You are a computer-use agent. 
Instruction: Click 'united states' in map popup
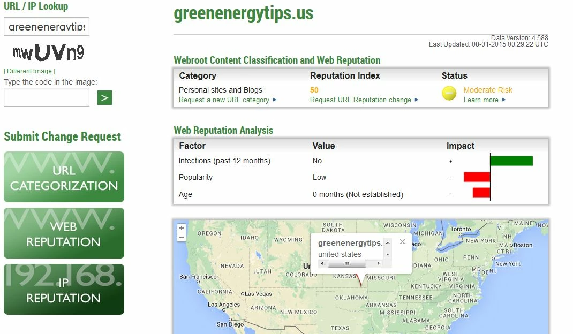[x=340, y=254]
